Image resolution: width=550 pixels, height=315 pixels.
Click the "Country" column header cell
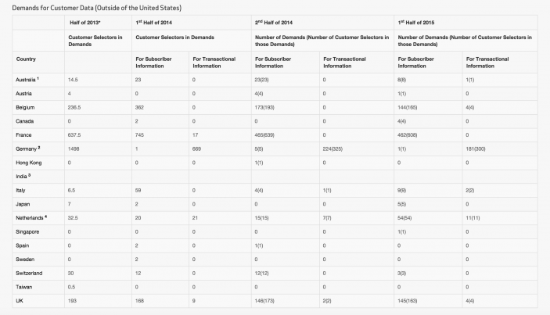pos(27,59)
